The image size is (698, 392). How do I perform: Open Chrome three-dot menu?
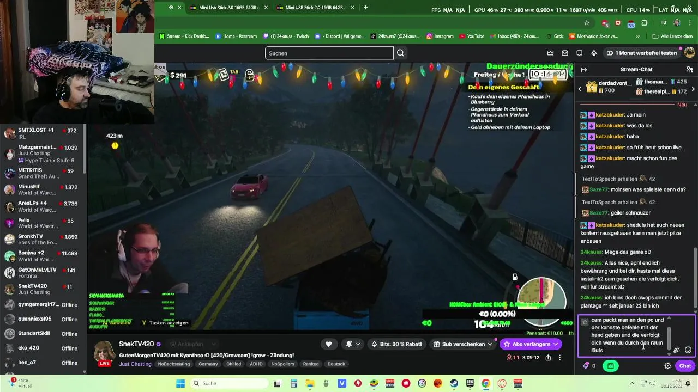[689, 23]
